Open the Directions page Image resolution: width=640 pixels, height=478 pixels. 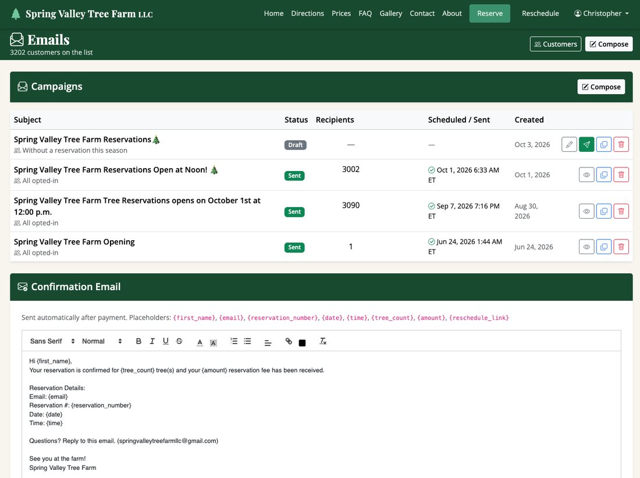pos(307,13)
